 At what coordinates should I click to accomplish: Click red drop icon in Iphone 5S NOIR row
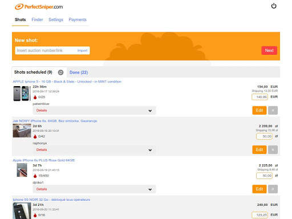pos(35,215)
